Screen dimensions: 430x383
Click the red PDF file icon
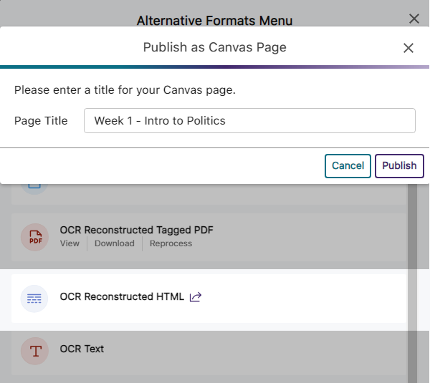click(35, 237)
